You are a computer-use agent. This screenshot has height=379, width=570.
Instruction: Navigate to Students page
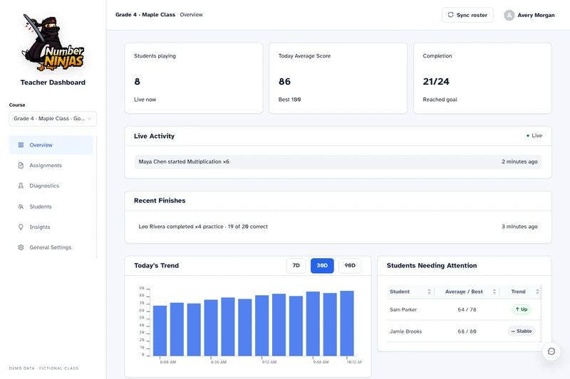point(51,206)
